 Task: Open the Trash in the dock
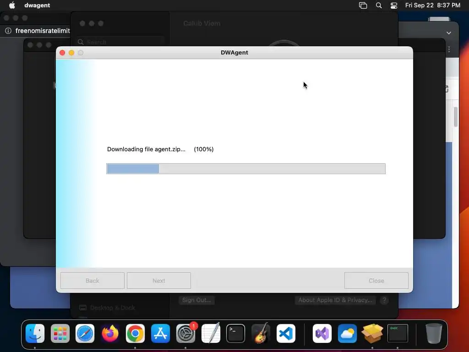434,333
